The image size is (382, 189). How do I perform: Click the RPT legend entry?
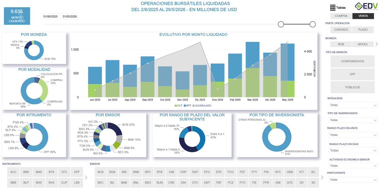point(187,106)
